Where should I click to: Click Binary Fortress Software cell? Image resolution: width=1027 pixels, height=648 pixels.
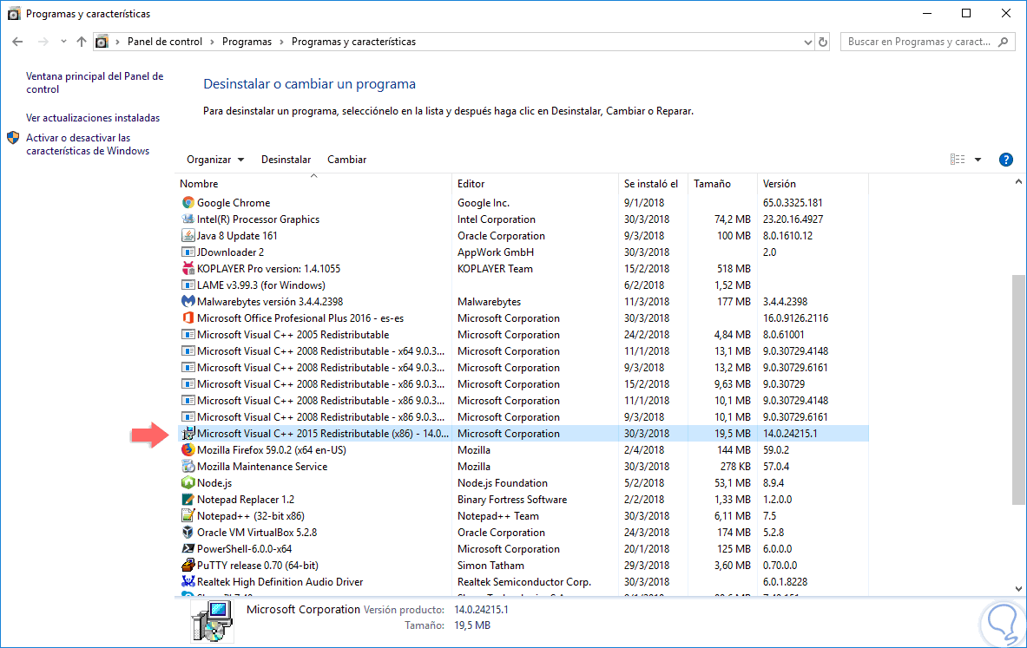[512, 500]
